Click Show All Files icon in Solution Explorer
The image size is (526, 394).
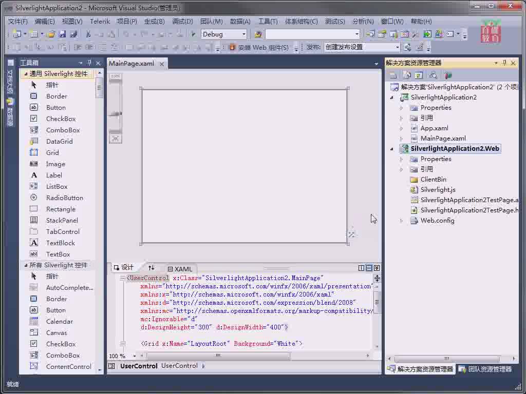pyautogui.click(x=407, y=75)
